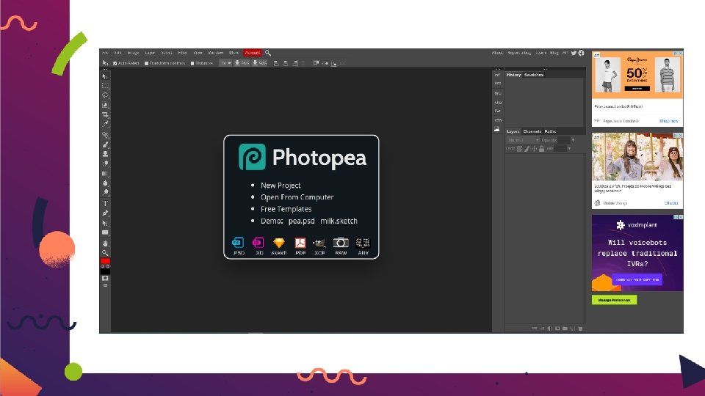Open the Layer menu
This screenshot has width=705, height=396.
tap(150, 53)
